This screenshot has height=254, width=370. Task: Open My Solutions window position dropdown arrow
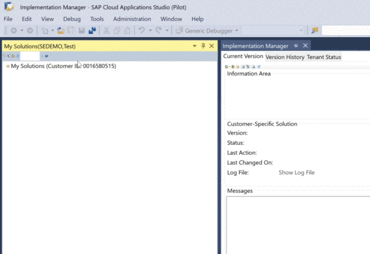194,46
